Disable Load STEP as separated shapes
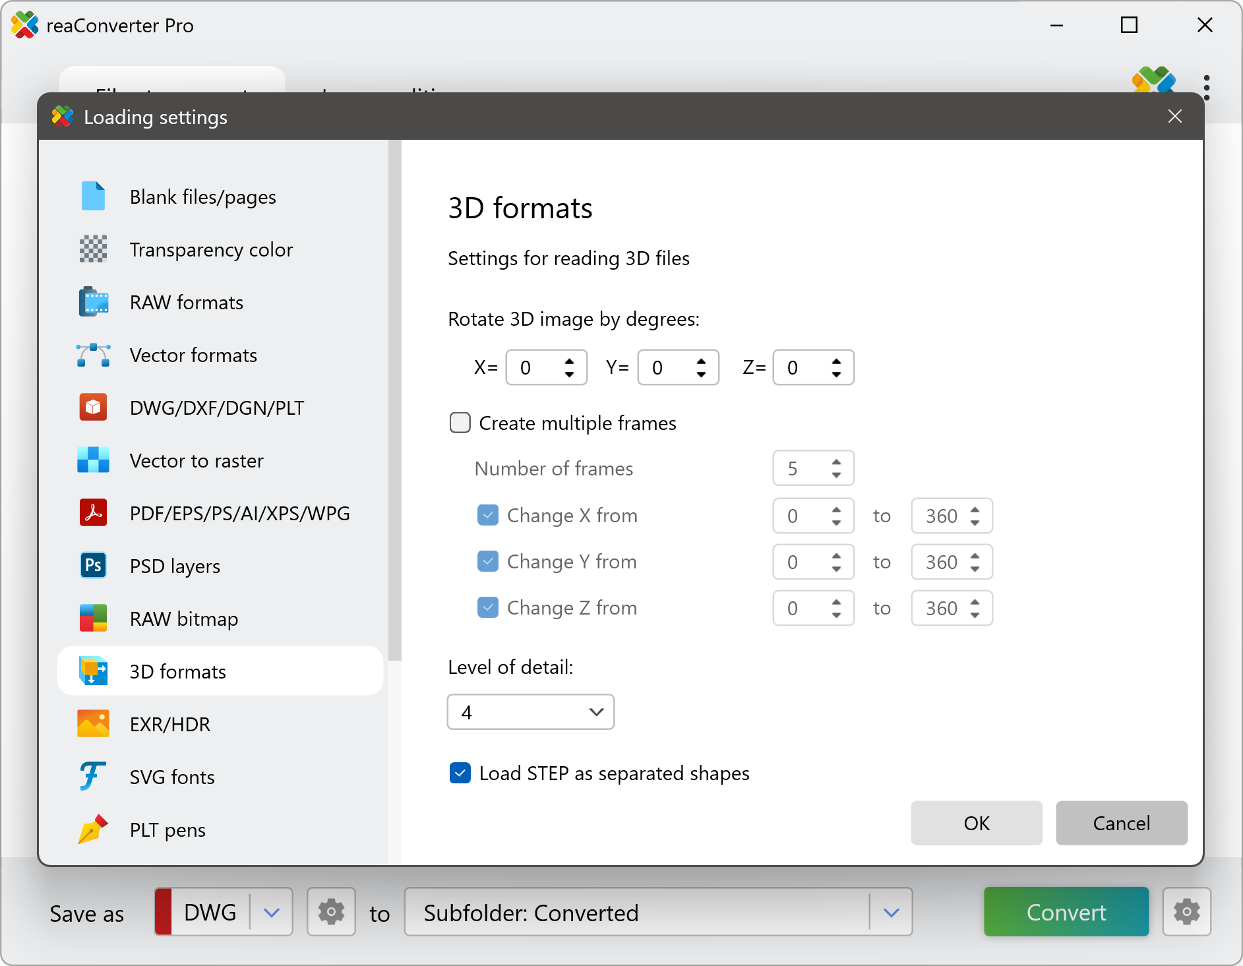 tap(460, 773)
